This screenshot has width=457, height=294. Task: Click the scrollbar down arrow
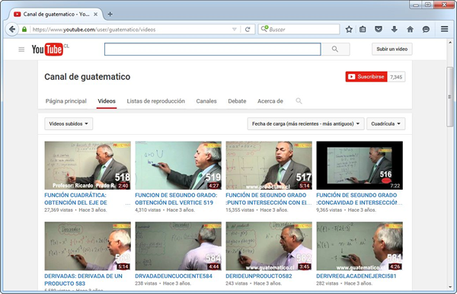pyautogui.click(x=449, y=286)
